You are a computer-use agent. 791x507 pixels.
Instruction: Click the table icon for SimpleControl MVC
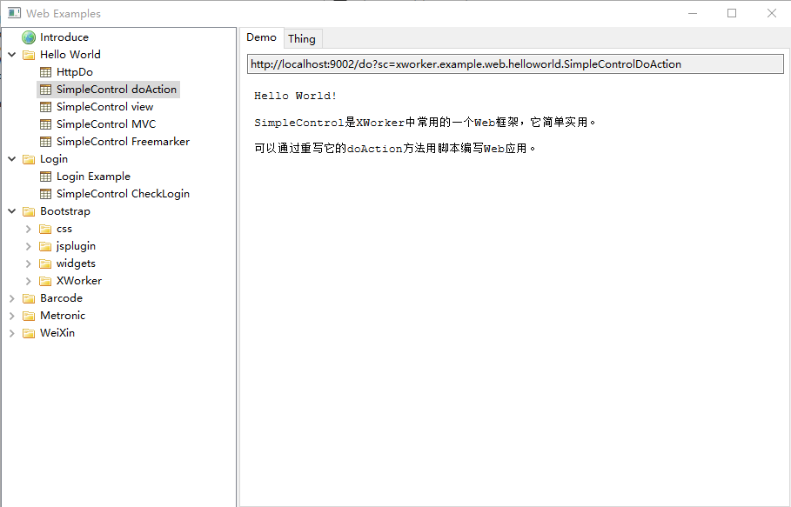coord(45,124)
